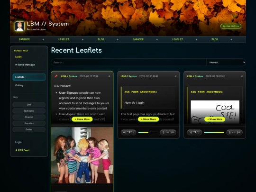Open permalink icon of the 01:42 leaflet

pos(242,76)
